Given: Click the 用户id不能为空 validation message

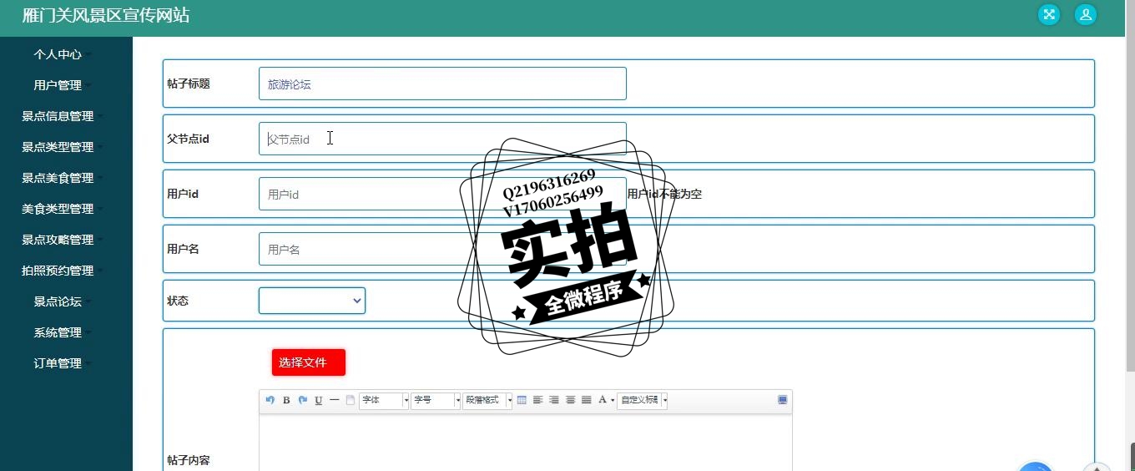Looking at the screenshot, I should click(x=664, y=194).
